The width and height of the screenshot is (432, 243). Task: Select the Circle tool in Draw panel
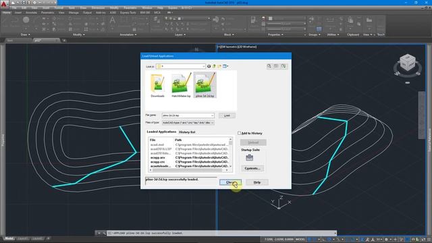point(26,20)
